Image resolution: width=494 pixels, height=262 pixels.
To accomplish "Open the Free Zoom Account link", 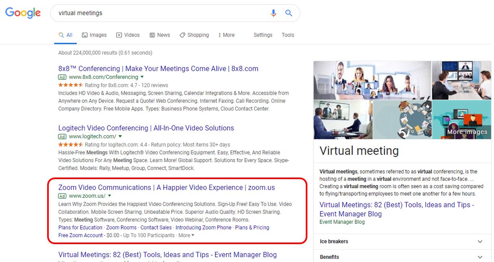I will 81,235.
